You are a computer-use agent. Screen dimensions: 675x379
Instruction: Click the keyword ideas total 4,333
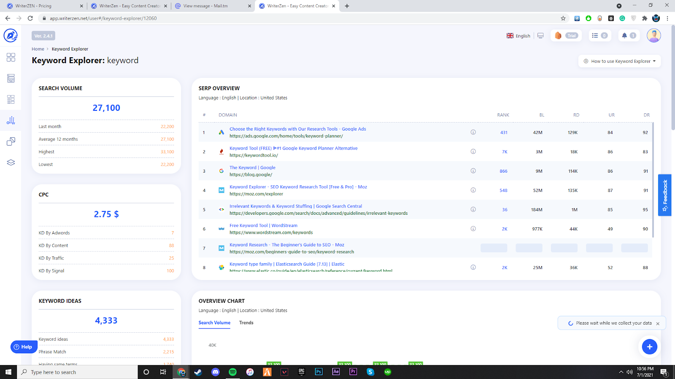(x=106, y=320)
